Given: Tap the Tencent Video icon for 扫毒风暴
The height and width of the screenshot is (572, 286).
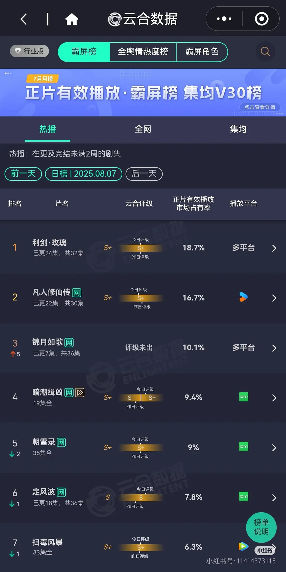Looking at the screenshot, I should tap(243, 546).
